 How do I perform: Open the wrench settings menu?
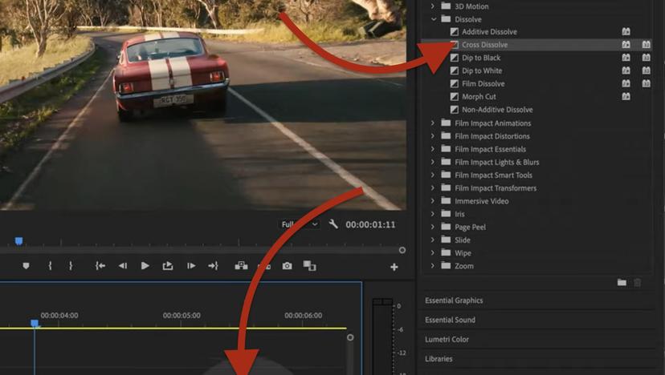point(333,225)
